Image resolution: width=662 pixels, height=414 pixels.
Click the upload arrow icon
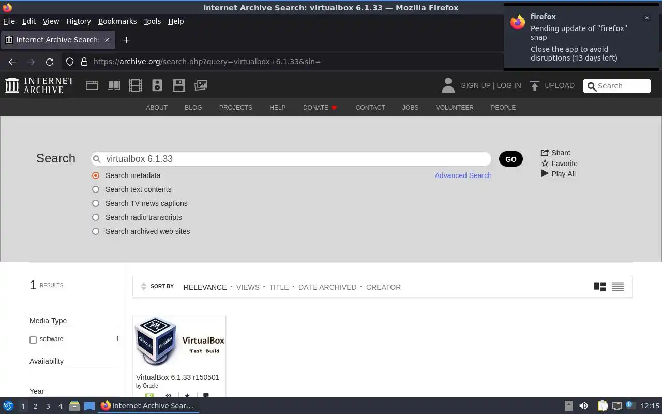[535, 85]
